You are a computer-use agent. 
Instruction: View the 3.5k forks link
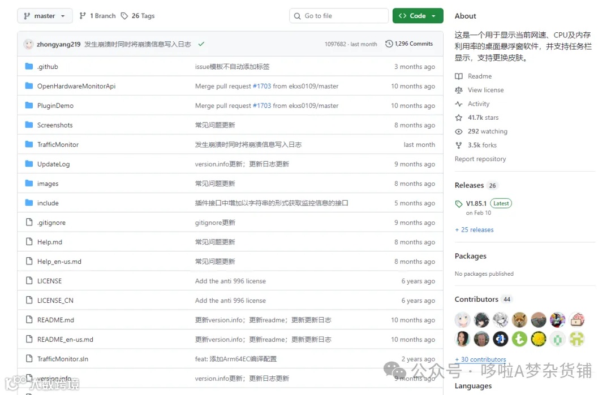(x=482, y=145)
